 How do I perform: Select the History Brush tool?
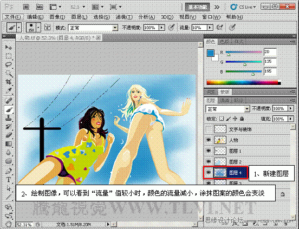[8, 127]
